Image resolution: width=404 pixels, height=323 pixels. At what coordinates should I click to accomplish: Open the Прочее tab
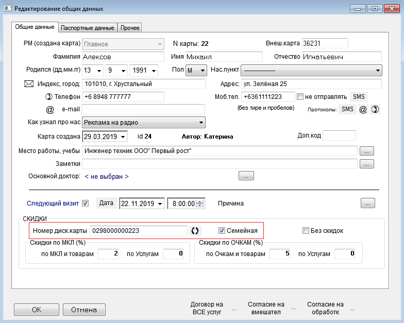point(129,28)
